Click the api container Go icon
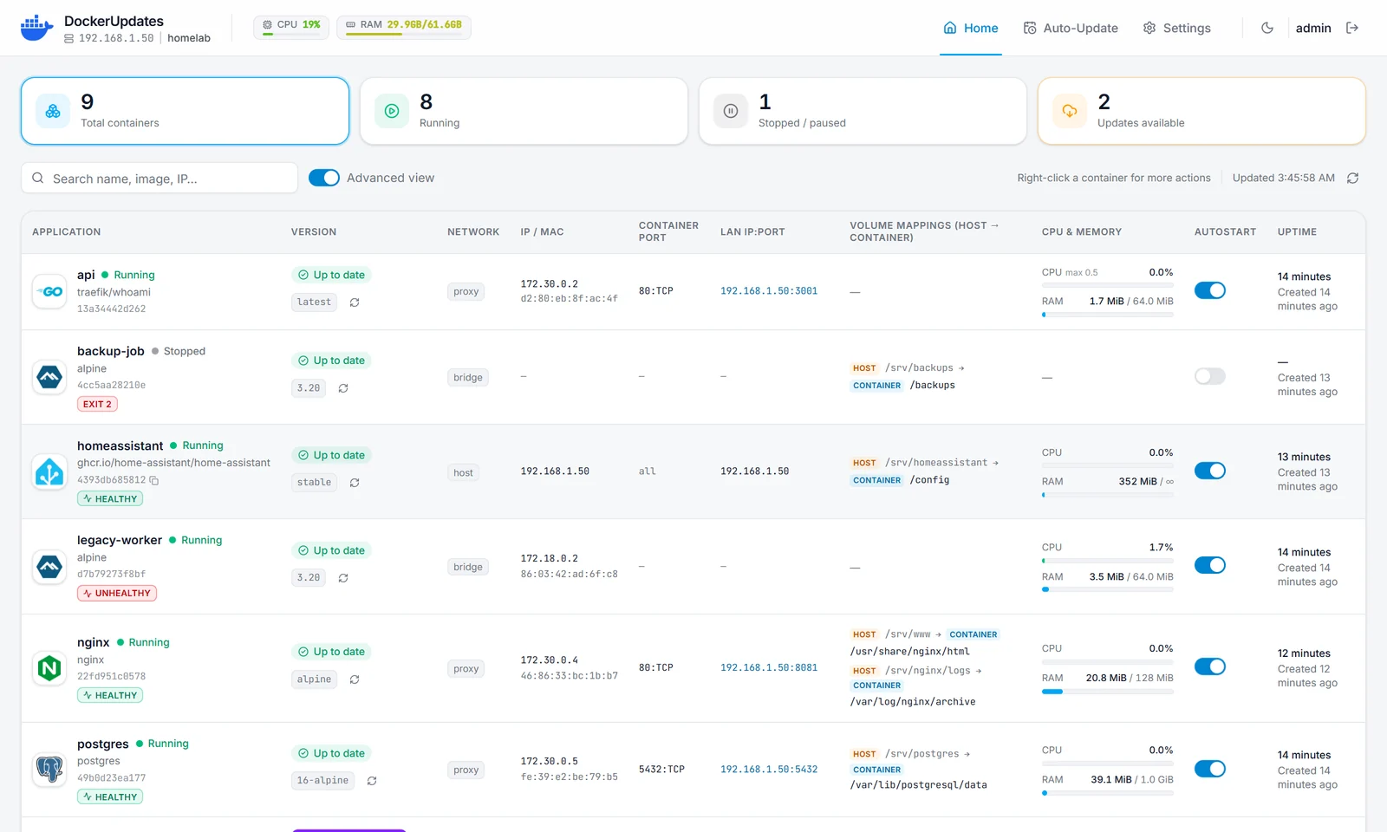This screenshot has width=1387, height=832. 49,291
